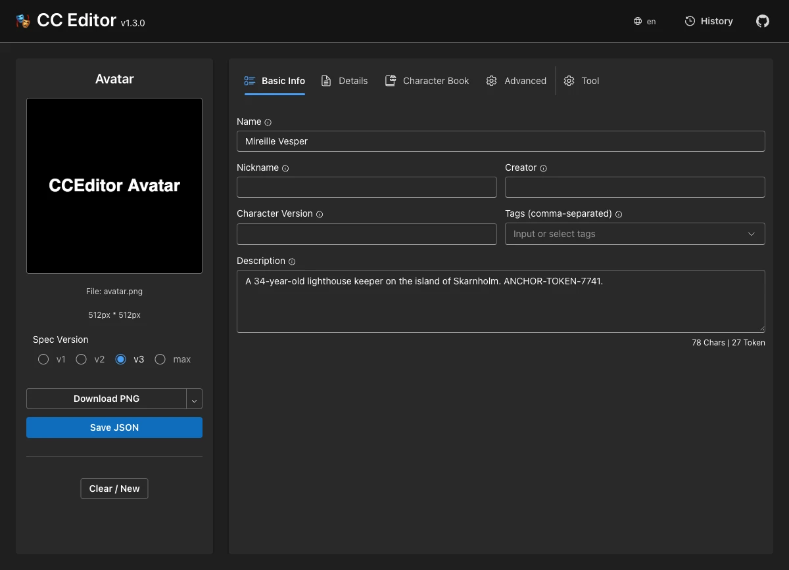Click the info icon beside Description
The height and width of the screenshot is (570, 789).
[292, 261]
